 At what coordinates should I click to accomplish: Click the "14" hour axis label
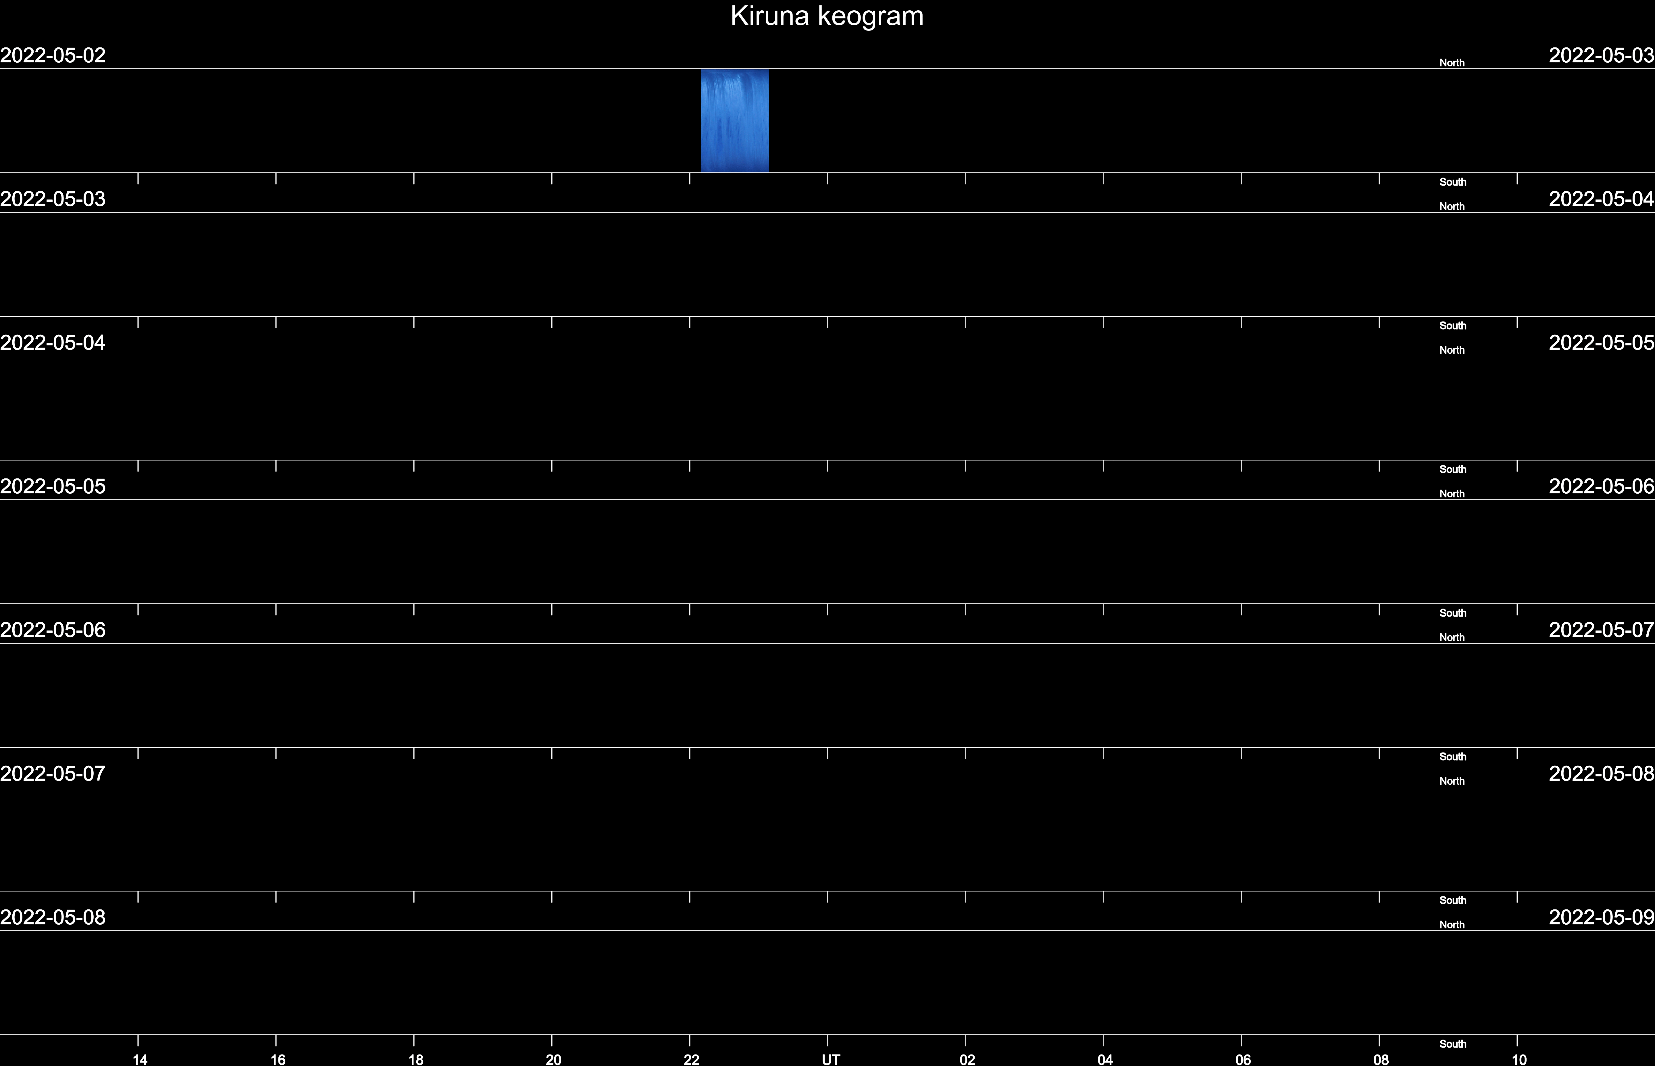(x=140, y=1059)
